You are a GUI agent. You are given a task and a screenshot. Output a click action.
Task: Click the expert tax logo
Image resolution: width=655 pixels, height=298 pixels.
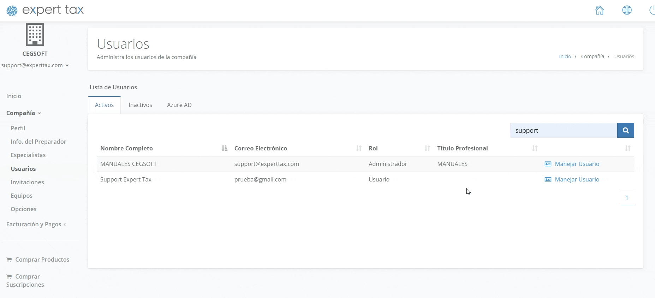click(x=45, y=10)
